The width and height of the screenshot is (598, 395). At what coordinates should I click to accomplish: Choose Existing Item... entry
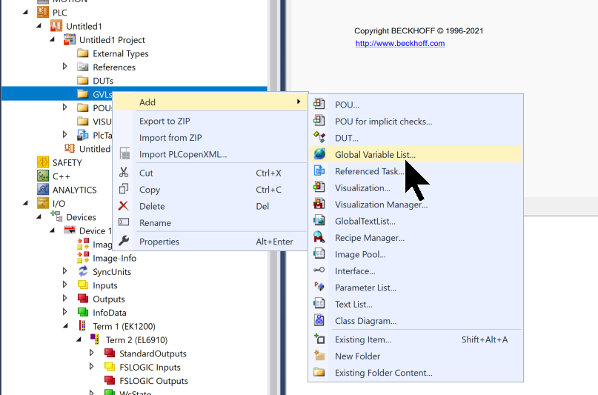click(416, 339)
